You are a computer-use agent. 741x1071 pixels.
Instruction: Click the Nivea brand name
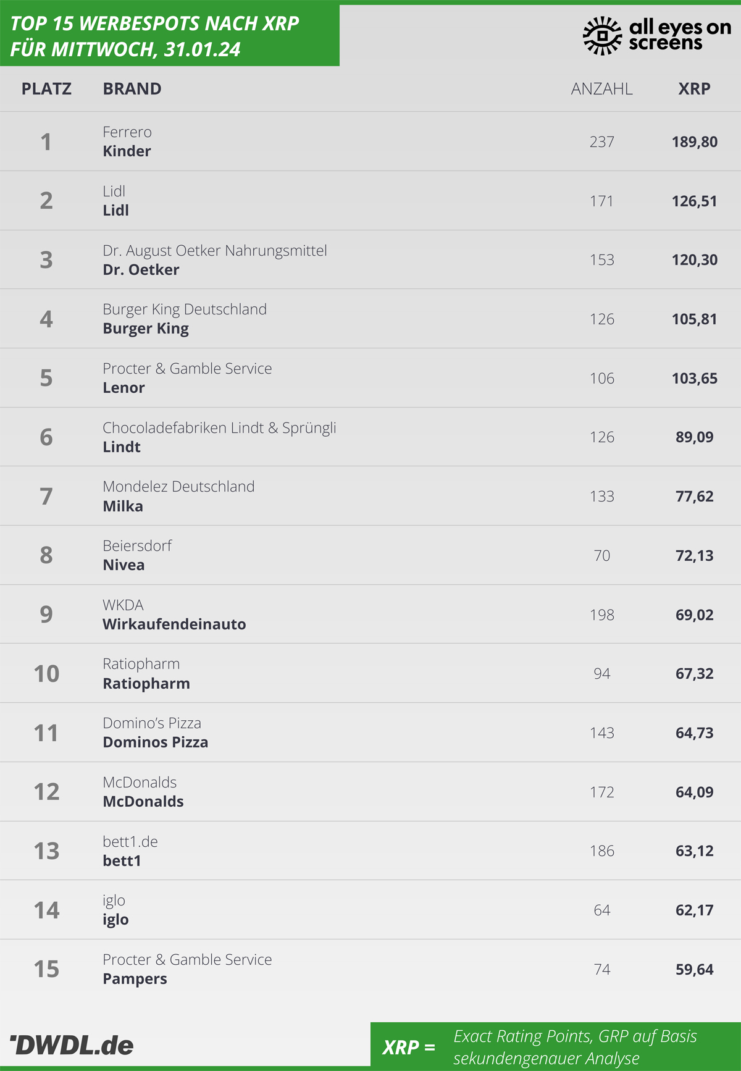124,565
